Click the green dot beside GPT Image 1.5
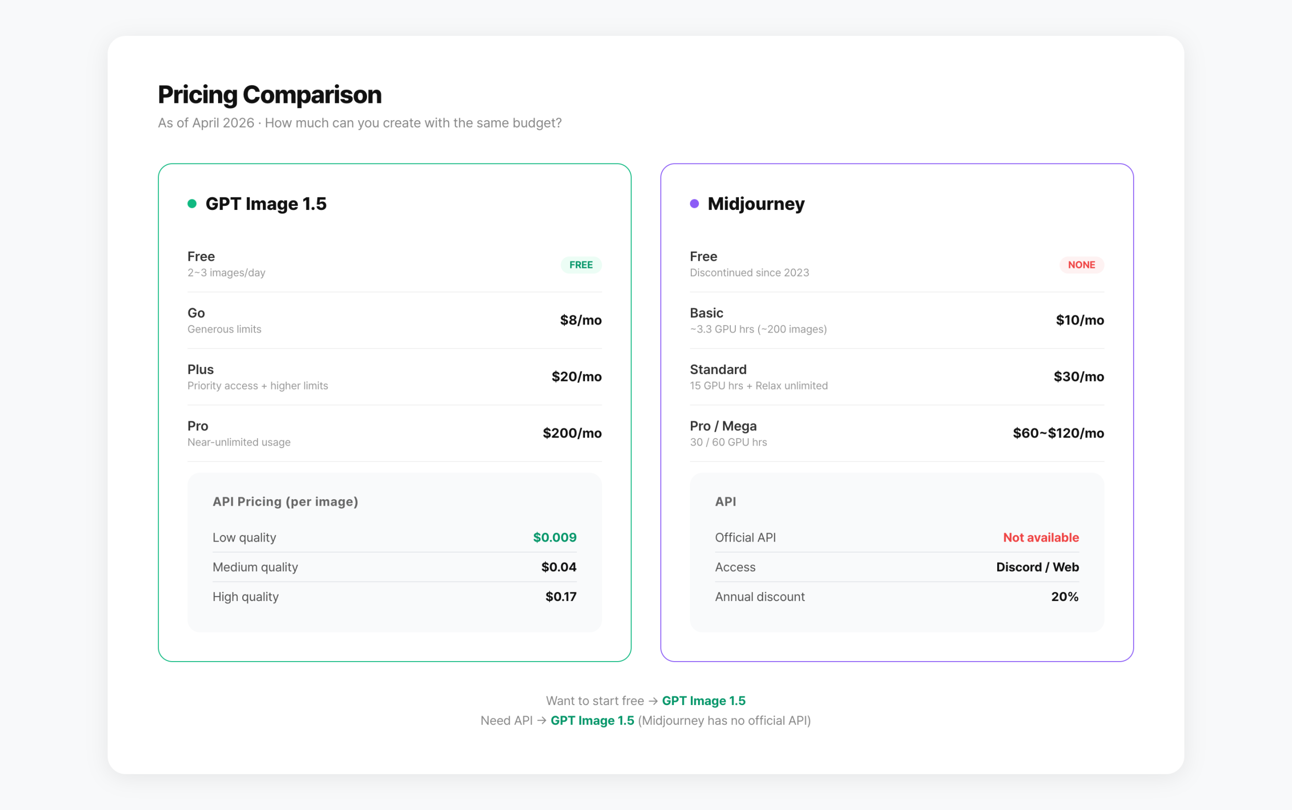The height and width of the screenshot is (810, 1292). click(192, 203)
